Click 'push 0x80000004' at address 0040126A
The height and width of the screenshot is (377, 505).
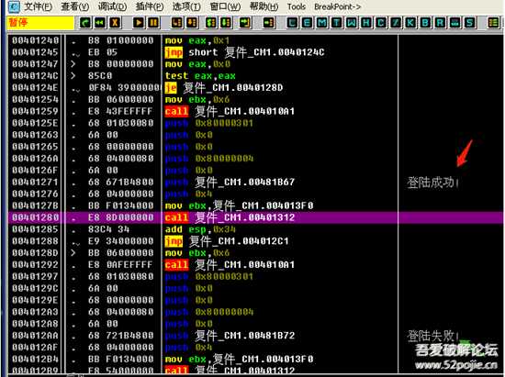pyautogui.click(x=209, y=159)
